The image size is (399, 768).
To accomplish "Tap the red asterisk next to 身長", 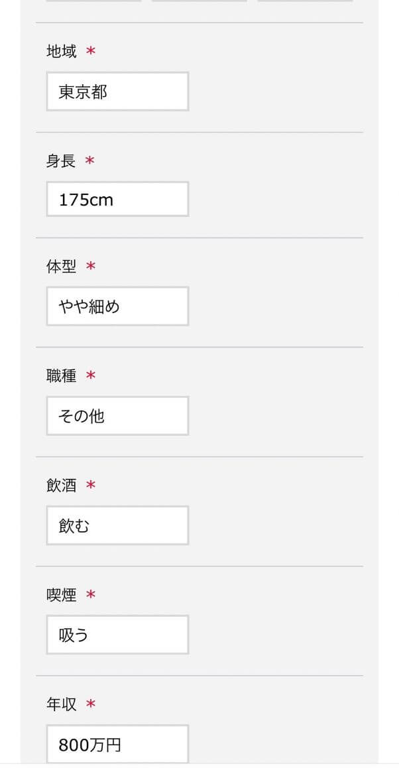I will (91, 160).
